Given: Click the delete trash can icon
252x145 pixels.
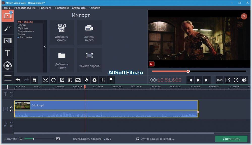Looking at the screenshot, I should pyautogui.click(x=35, y=80).
